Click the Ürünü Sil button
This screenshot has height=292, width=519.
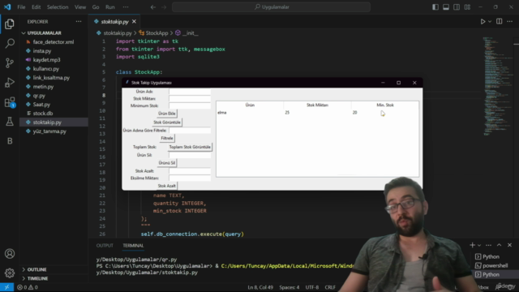click(167, 163)
